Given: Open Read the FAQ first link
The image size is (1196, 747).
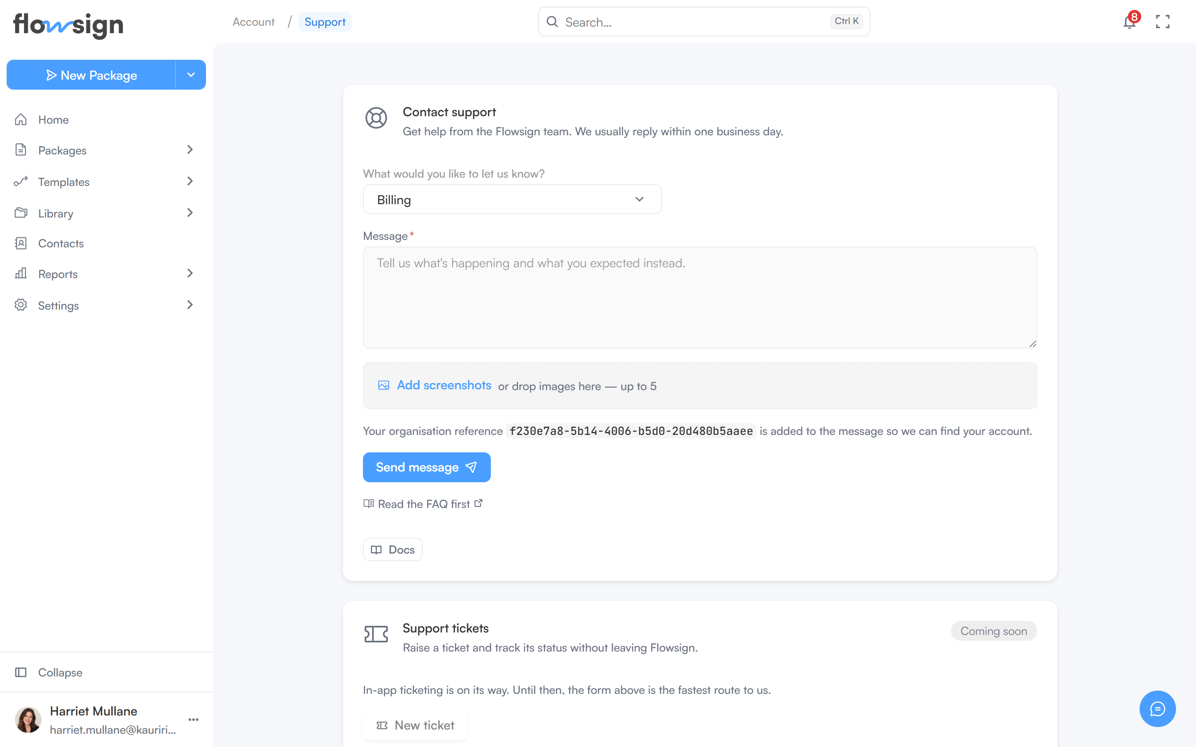Looking at the screenshot, I should pyautogui.click(x=423, y=504).
